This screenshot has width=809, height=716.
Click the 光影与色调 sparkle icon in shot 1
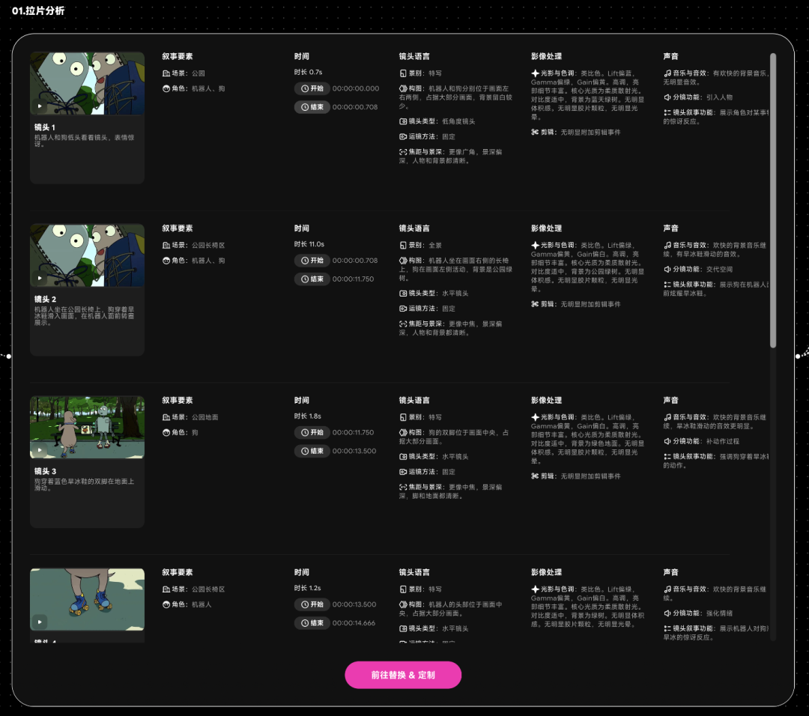click(535, 73)
